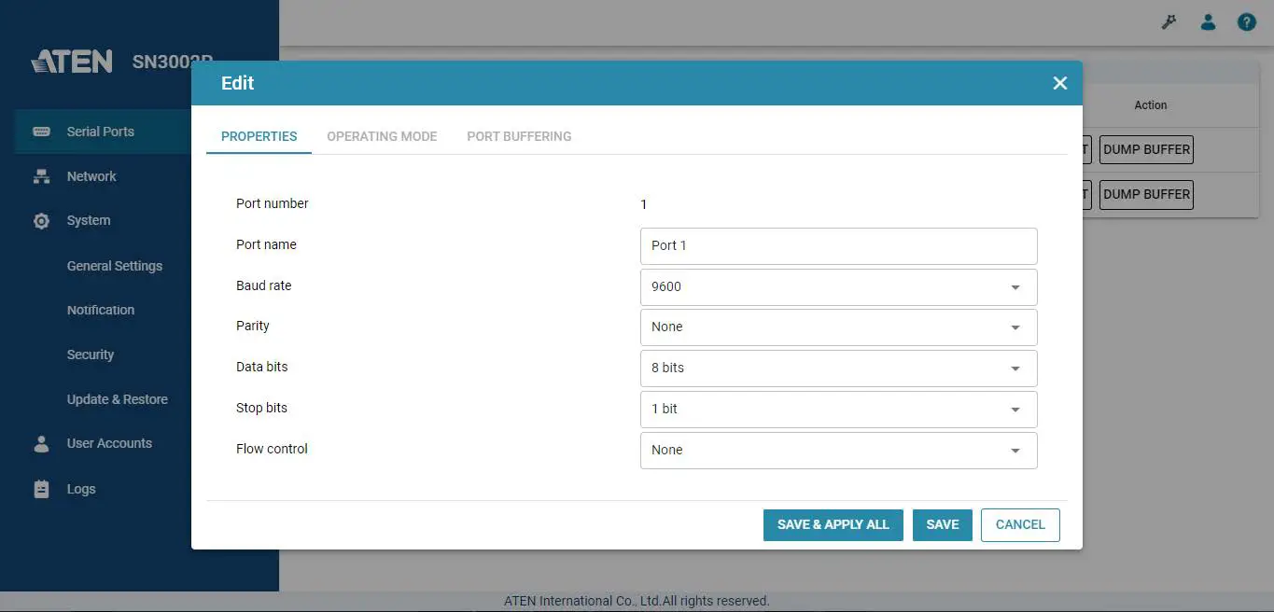Open the help question mark icon
Image resolution: width=1274 pixels, height=612 pixels.
1247,22
